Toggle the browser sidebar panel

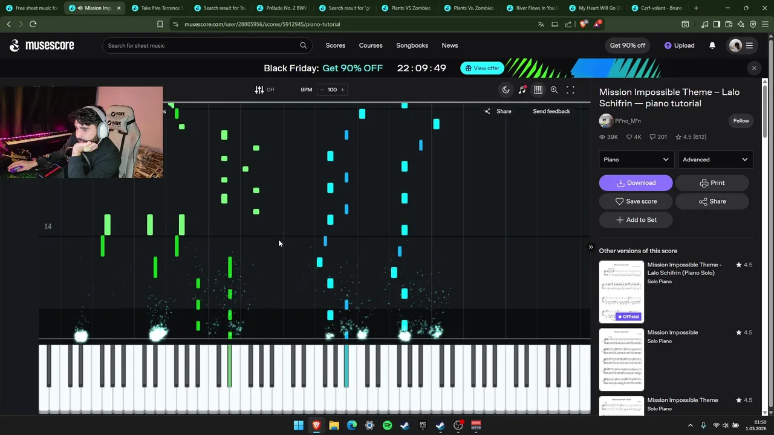click(x=717, y=24)
